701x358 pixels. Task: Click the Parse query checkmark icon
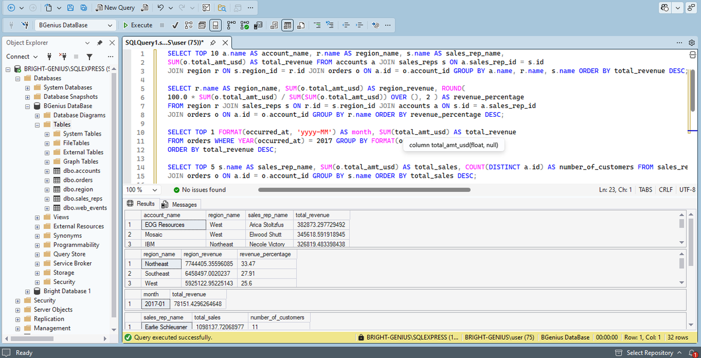pos(175,25)
